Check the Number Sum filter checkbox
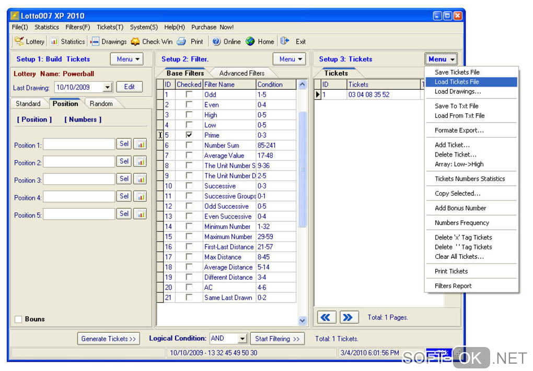 189,145
